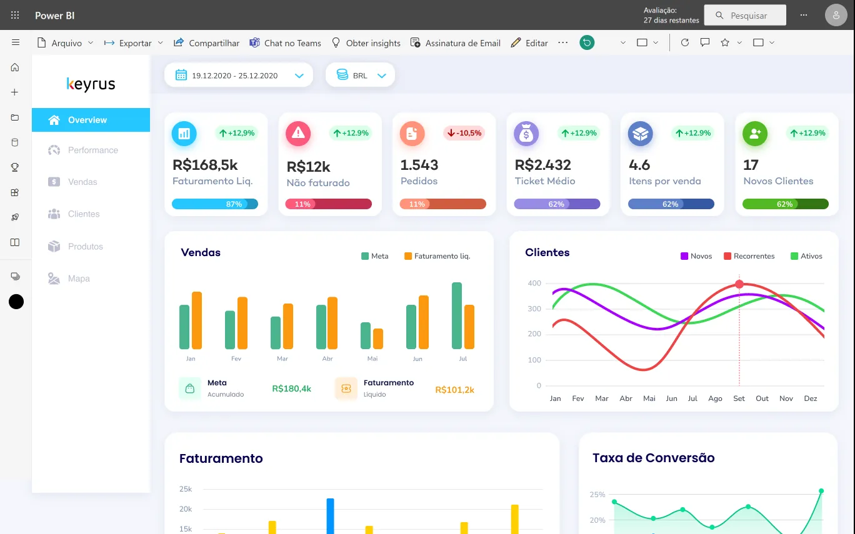The image size is (855, 534).
Task: Open more options ellipsis after Editar
Action: (563, 42)
